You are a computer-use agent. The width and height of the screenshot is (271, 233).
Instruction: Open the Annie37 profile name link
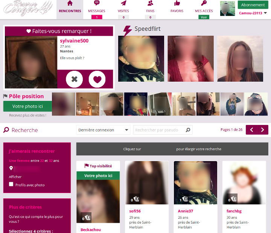(x=186, y=211)
